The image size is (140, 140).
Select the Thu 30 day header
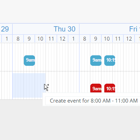(46, 29)
